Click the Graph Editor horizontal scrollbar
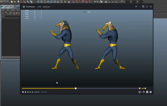Image resolution: width=167 pixels, height=106 pixels. tap(12, 57)
